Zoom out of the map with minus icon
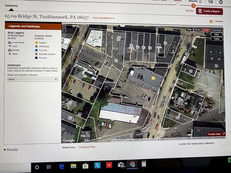Screen dimensions: 231x173 [64, 31]
